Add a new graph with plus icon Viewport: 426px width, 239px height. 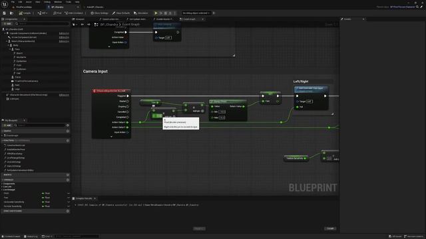pos(68,131)
